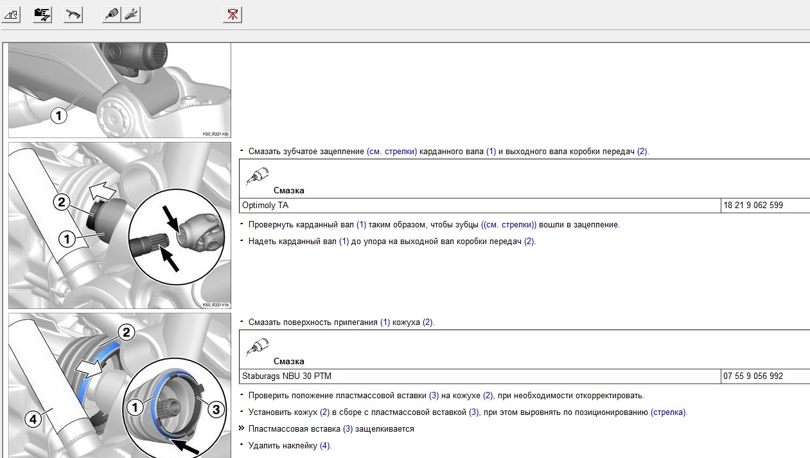Screen dimensions: 810x458
Task: Click the torque wrench toolbar icon
Action: 73,14
